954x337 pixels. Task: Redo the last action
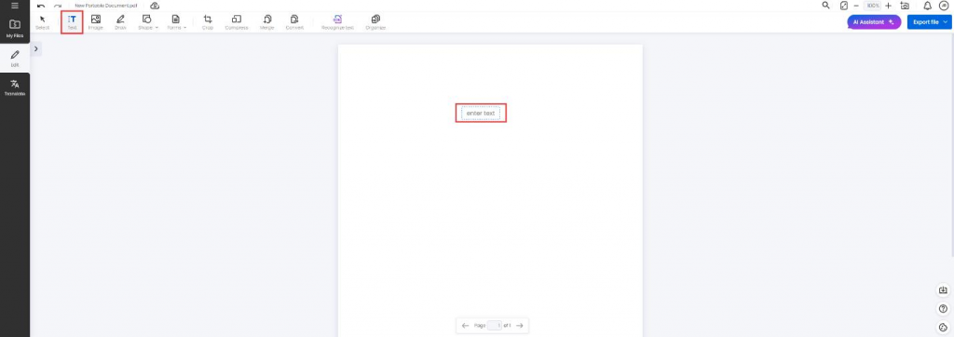click(x=58, y=6)
